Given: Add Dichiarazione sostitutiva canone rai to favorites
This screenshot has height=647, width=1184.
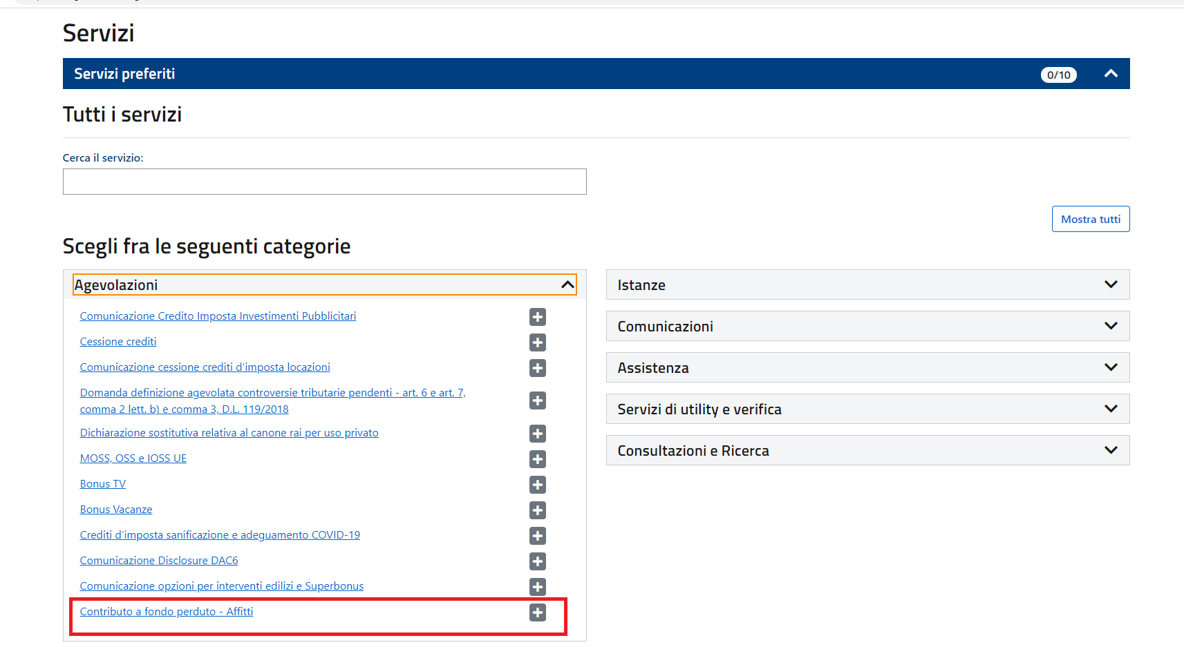Looking at the screenshot, I should [538, 434].
